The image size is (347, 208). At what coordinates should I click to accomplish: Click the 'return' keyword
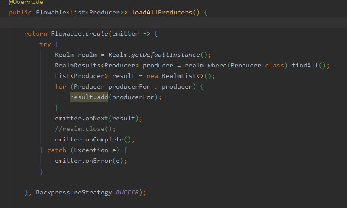(36, 33)
